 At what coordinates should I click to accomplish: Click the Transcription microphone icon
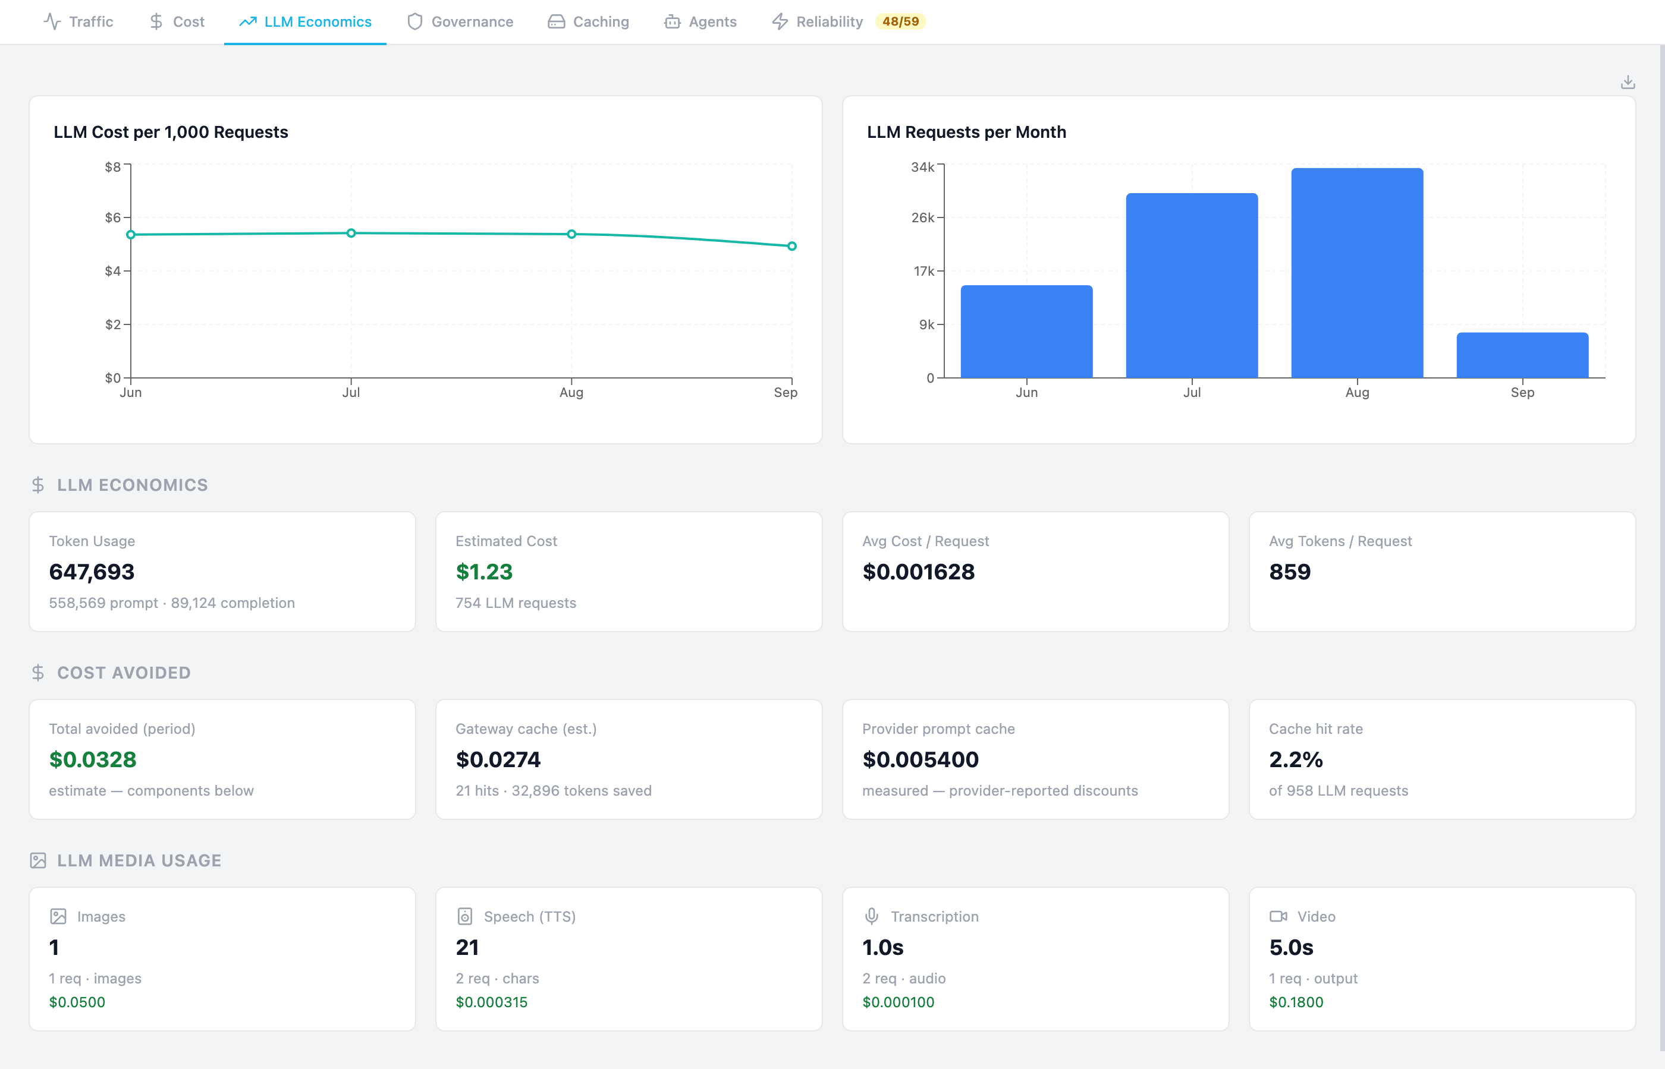point(872,916)
